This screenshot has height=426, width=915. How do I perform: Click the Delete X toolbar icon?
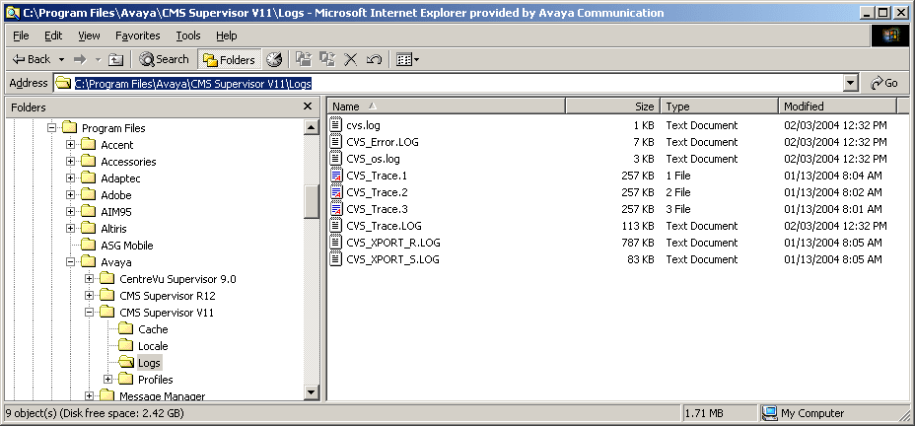[351, 59]
